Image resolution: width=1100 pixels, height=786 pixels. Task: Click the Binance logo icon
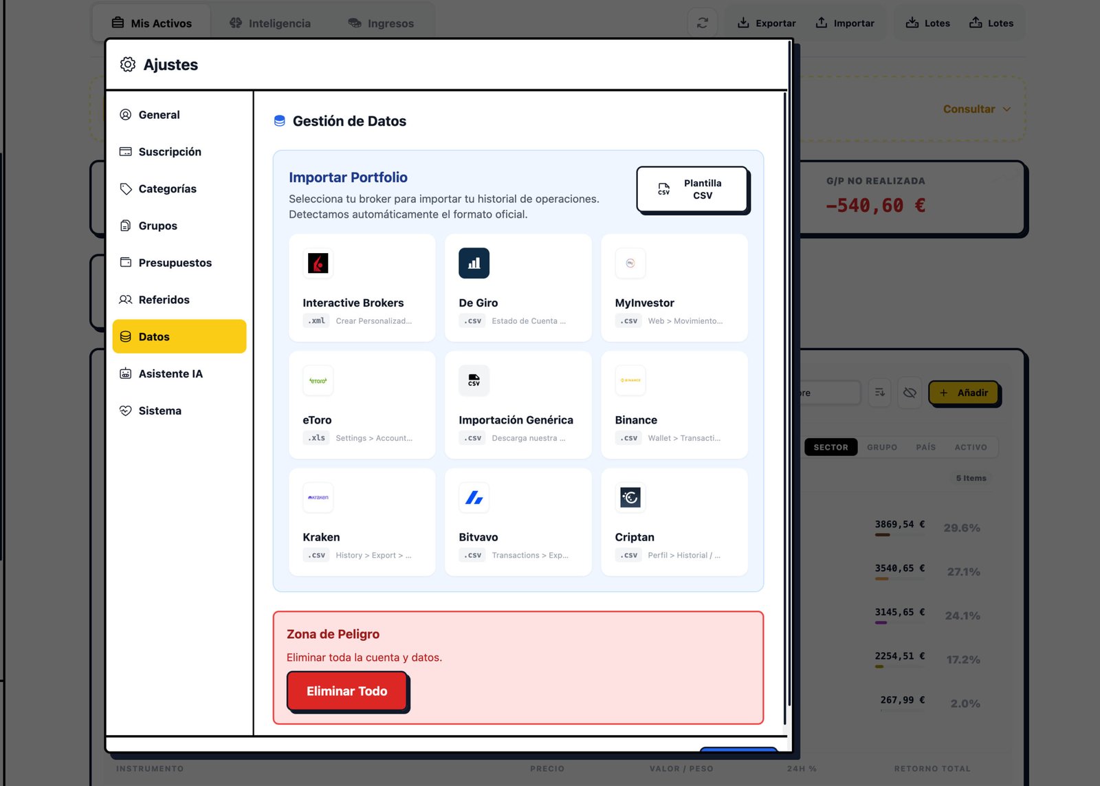pyautogui.click(x=630, y=380)
